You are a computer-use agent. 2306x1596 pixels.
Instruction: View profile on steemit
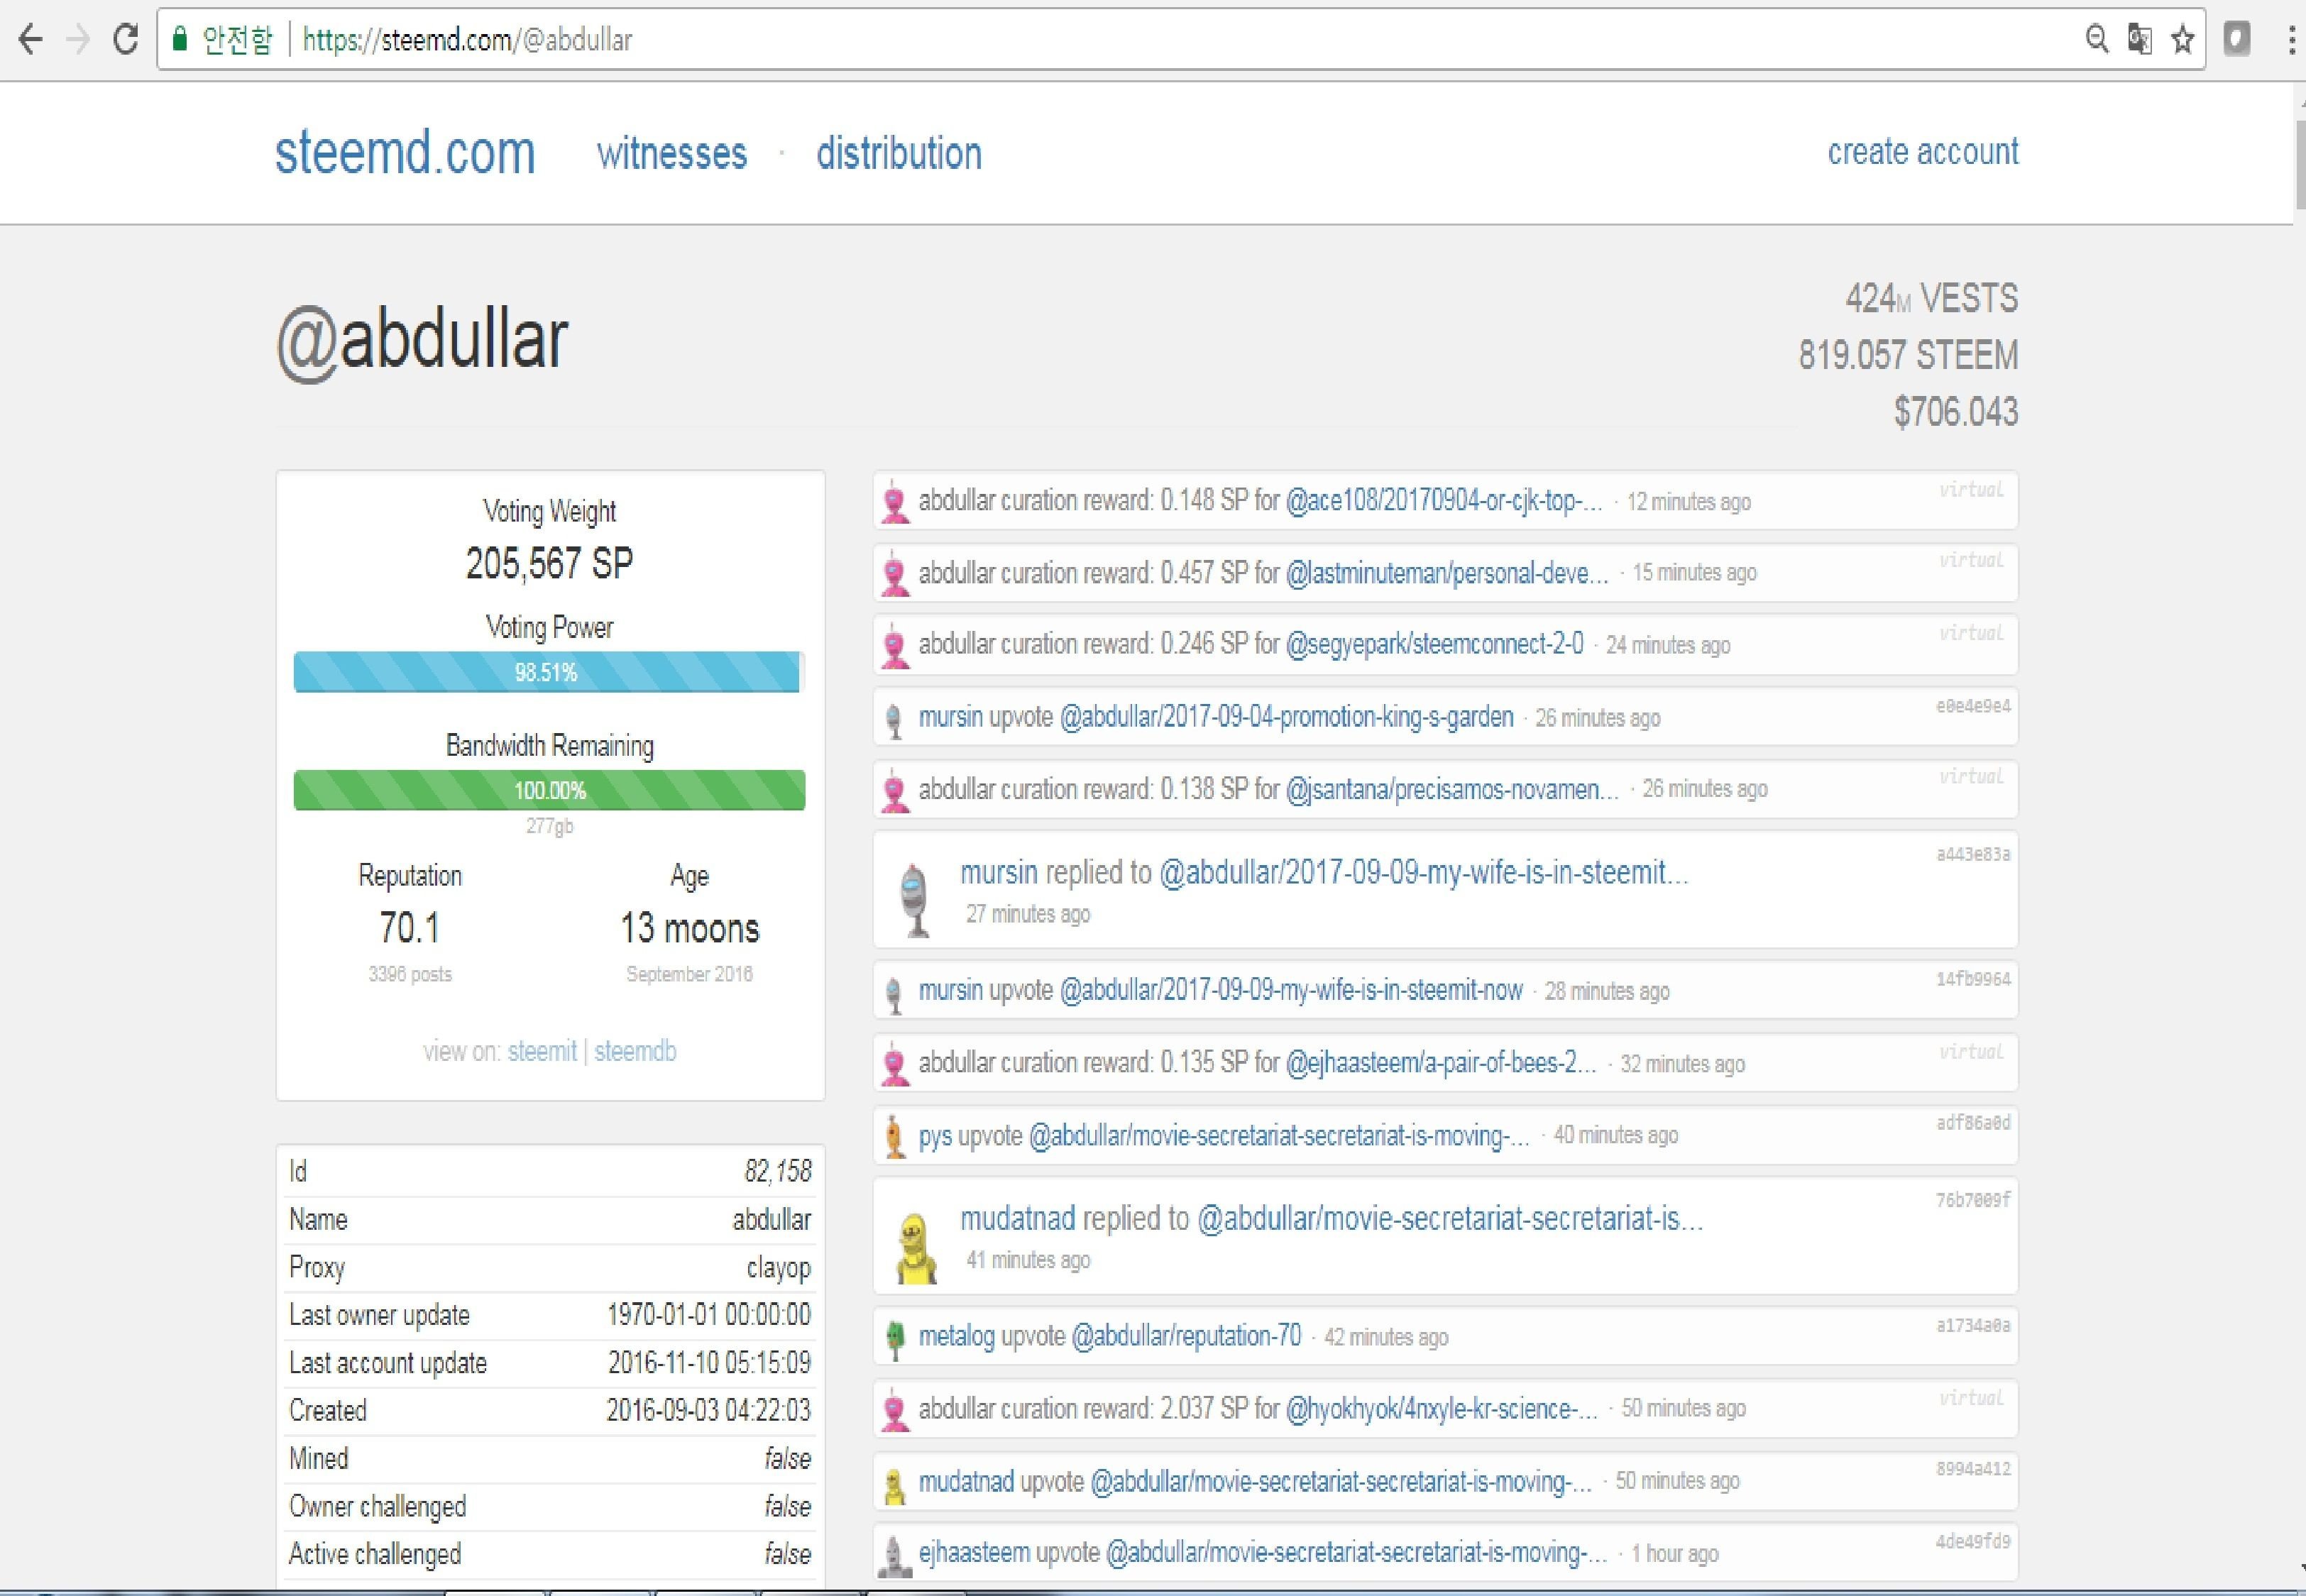coord(542,1051)
